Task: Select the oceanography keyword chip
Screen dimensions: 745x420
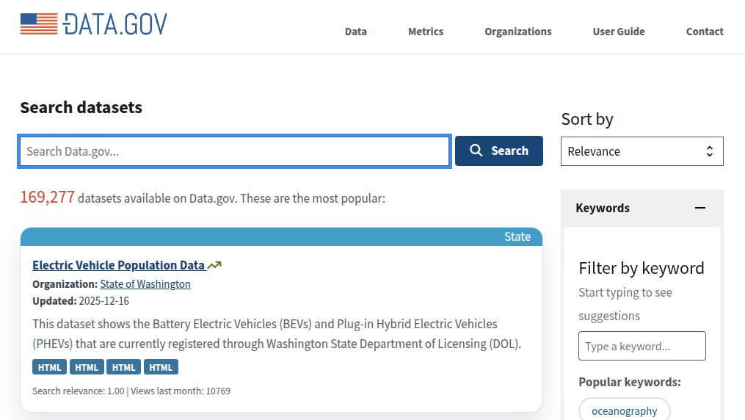Action: pyautogui.click(x=625, y=410)
